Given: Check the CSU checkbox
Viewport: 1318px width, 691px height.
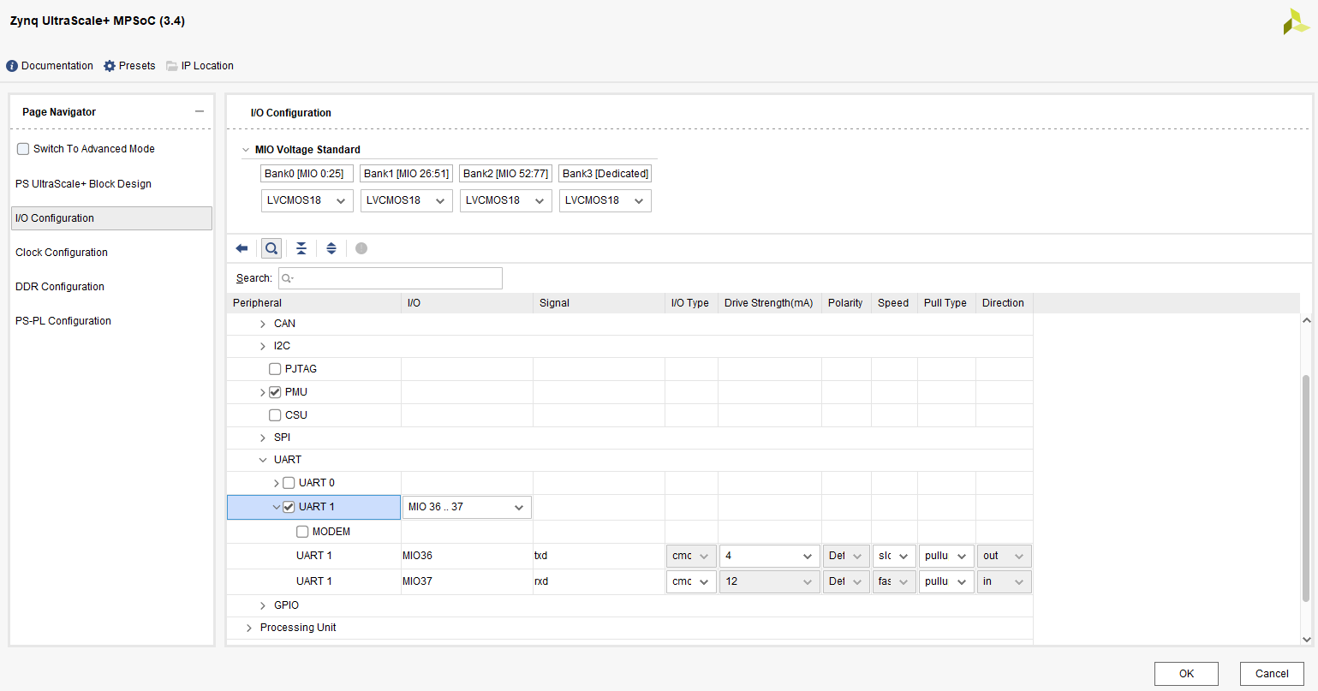Looking at the screenshot, I should click(x=275, y=415).
